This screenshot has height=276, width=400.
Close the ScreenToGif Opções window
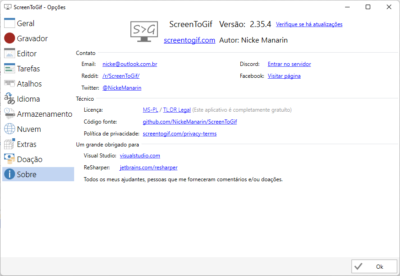pos(389,7)
